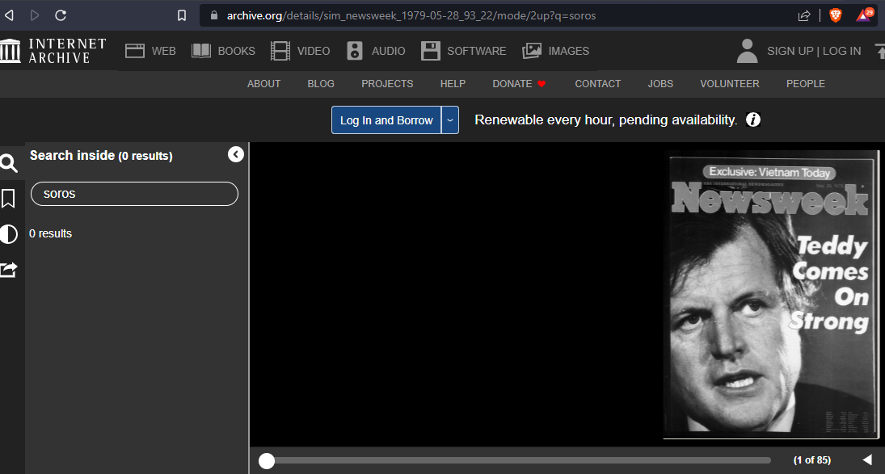Click the Newsweek cover page

pyautogui.click(x=772, y=295)
